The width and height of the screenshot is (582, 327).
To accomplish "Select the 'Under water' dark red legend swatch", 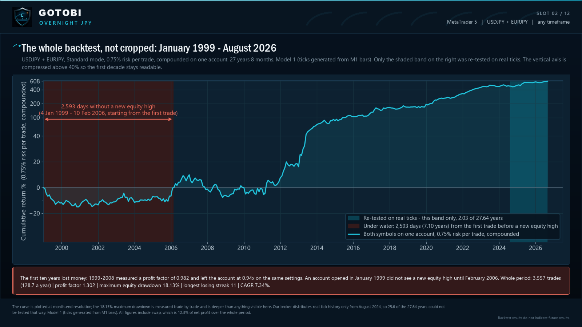I will pos(354,226).
